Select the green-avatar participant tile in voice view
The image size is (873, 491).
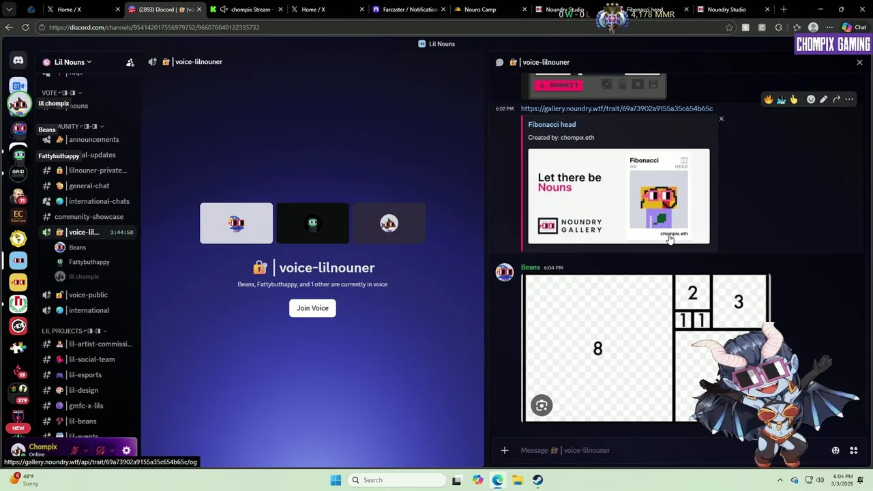click(x=312, y=223)
